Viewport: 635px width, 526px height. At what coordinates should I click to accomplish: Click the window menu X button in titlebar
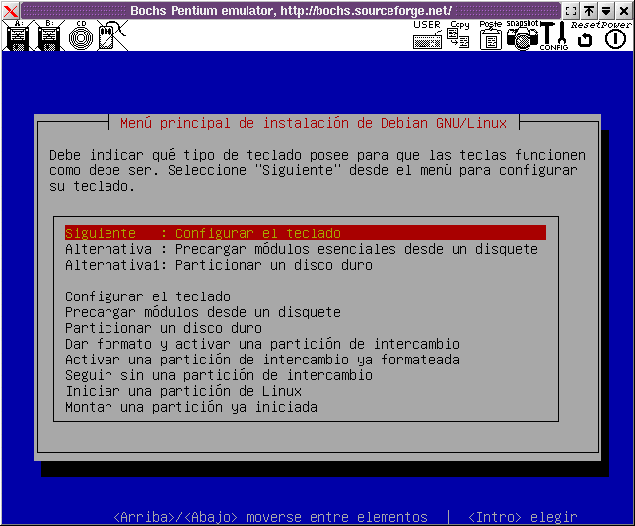[10, 10]
